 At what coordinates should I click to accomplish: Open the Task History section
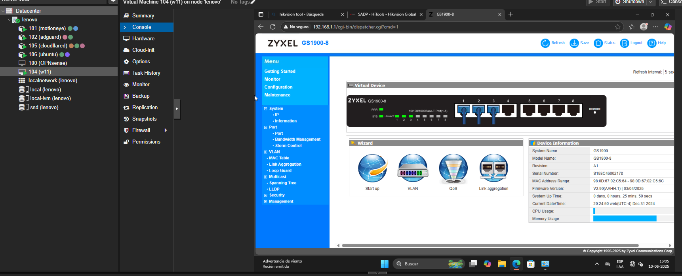147,73
